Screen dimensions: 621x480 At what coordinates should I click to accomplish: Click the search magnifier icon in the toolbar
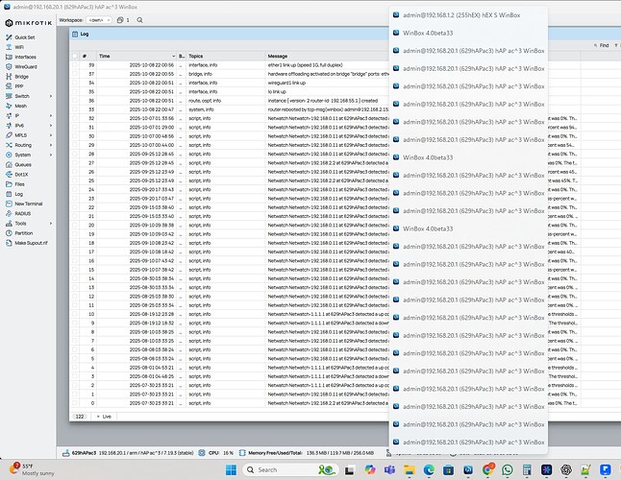click(139, 20)
